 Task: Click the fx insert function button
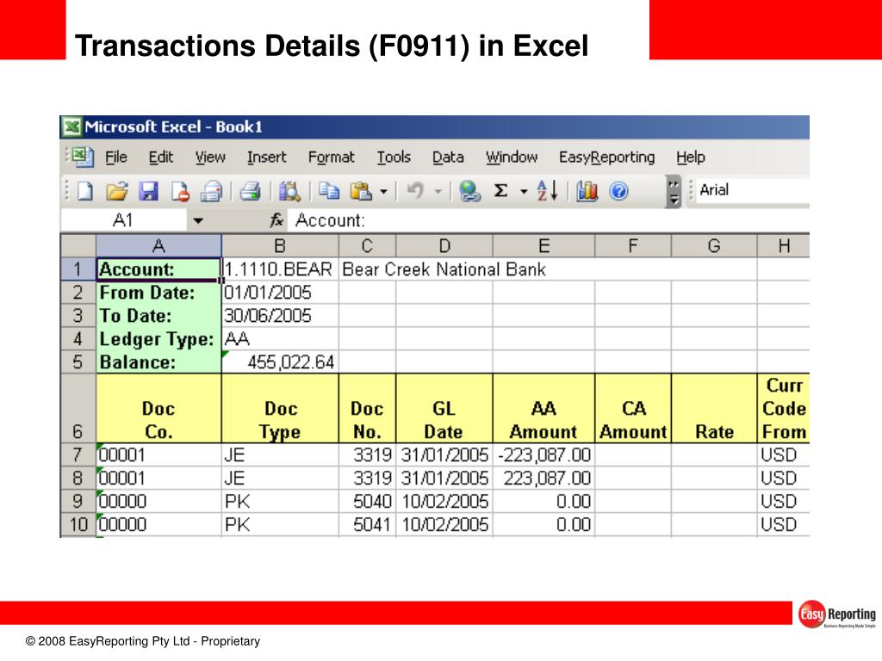276,220
